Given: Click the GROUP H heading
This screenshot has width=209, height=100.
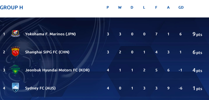Looking at the screenshot, I should (x=11, y=7).
